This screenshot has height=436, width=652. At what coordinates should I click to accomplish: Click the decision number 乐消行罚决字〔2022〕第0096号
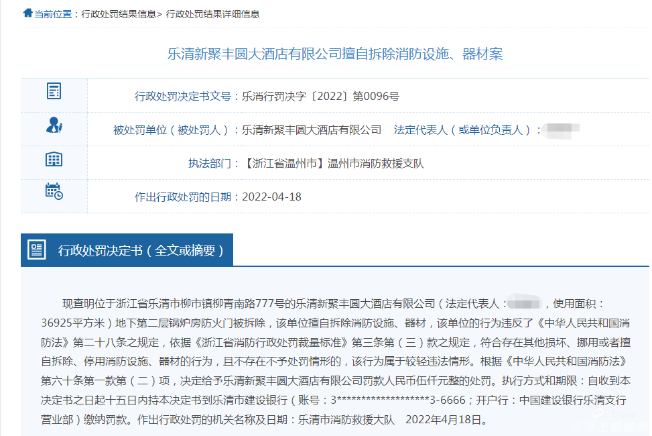[x=320, y=96]
